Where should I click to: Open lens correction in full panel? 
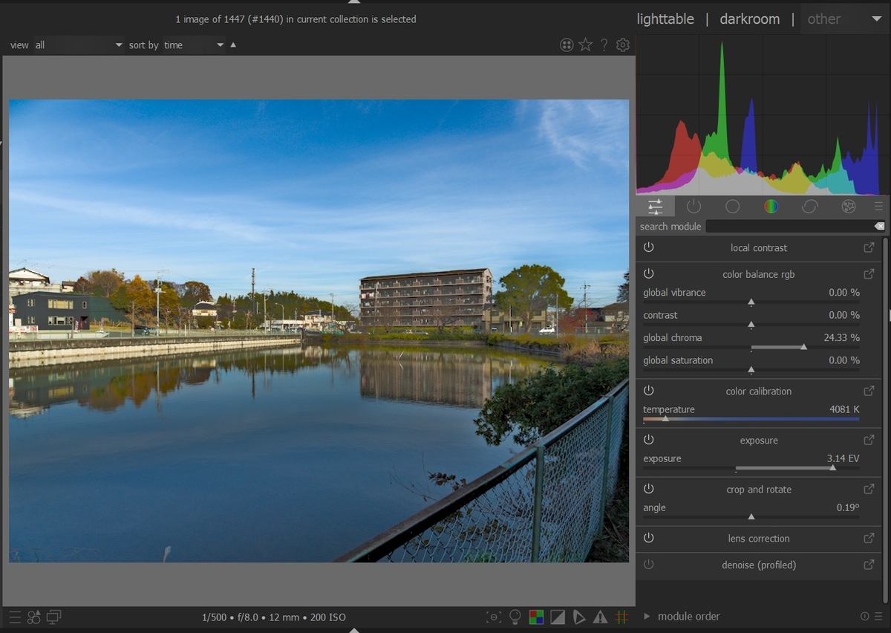point(869,539)
